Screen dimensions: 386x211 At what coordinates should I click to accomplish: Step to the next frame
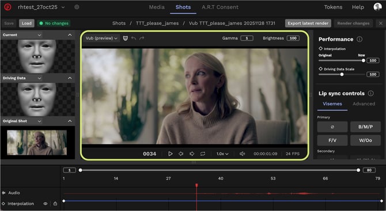(x=192, y=154)
